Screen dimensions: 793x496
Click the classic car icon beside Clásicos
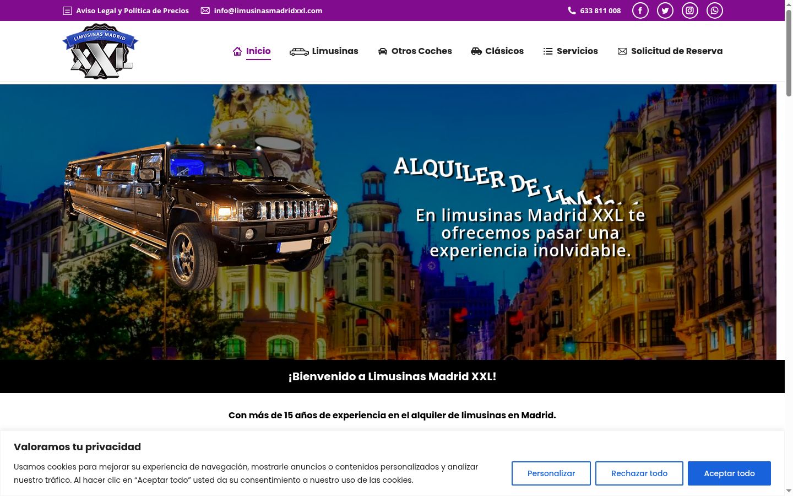[x=476, y=51]
